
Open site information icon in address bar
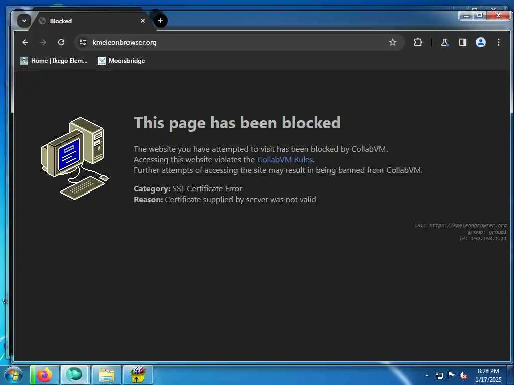point(83,42)
